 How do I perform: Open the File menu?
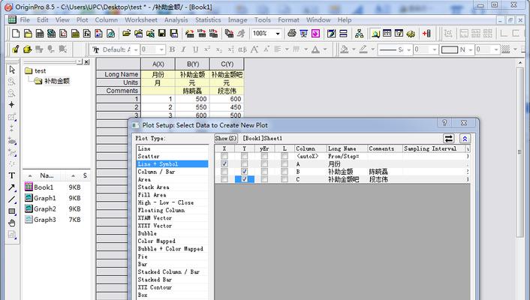25,20
